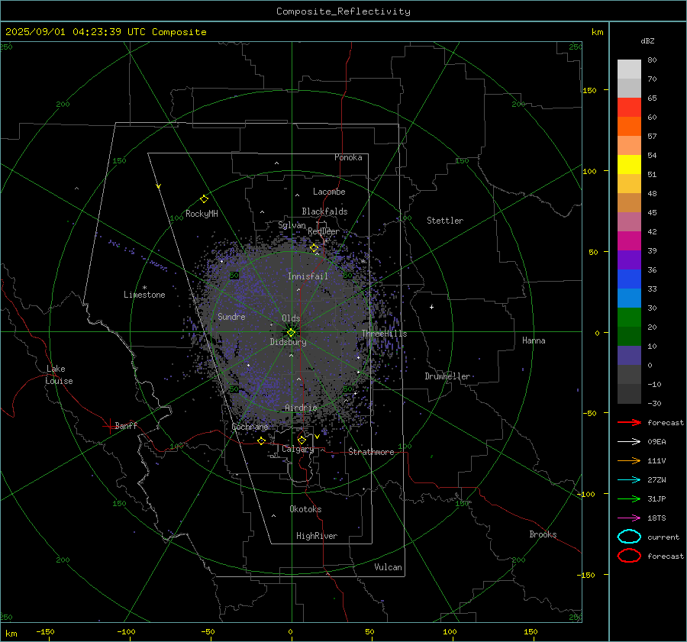Click the Ponoka label

(x=348, y=157)
